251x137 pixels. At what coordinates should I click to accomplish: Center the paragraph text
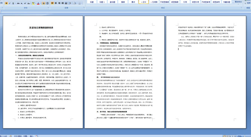pyautogui.click(x=56, y=3)
